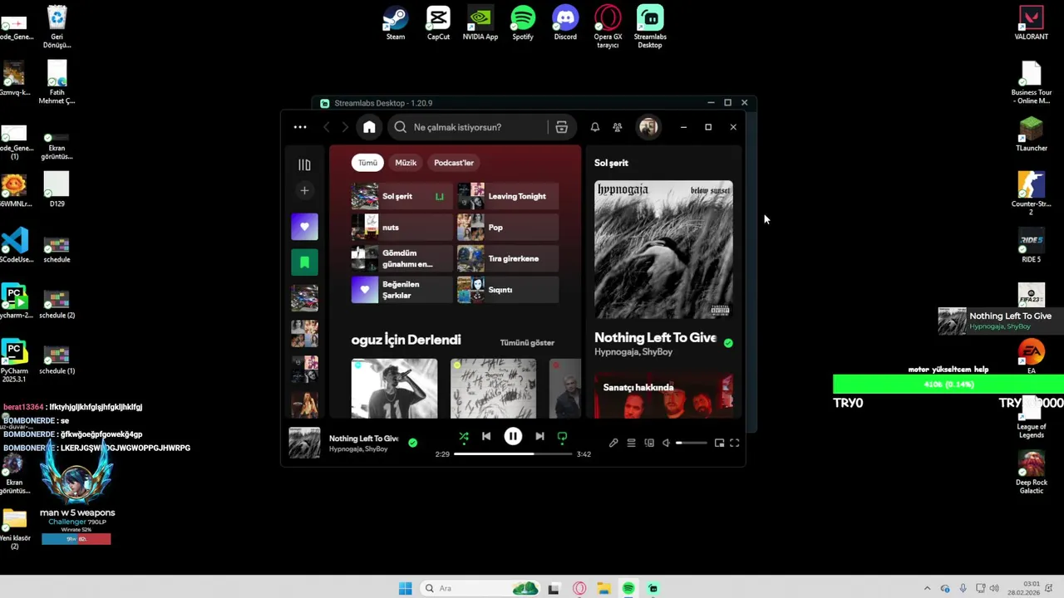
Task: Open the Tıra girerkene playlist tile
Action: [x=508, y=258]
